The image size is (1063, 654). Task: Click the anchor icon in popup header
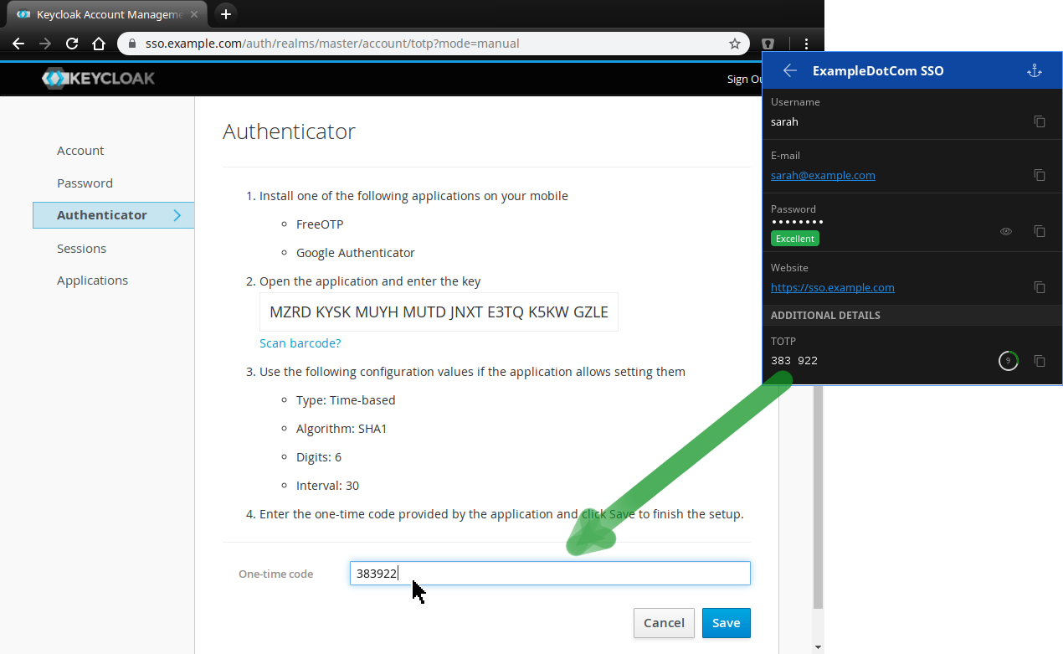point(1035,70)
